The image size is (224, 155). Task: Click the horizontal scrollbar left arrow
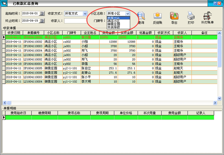pos(4,103)
